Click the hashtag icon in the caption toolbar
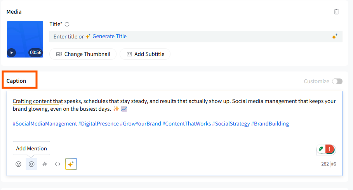The width and height of the screenshot is (353, 190). pos(45,164)
